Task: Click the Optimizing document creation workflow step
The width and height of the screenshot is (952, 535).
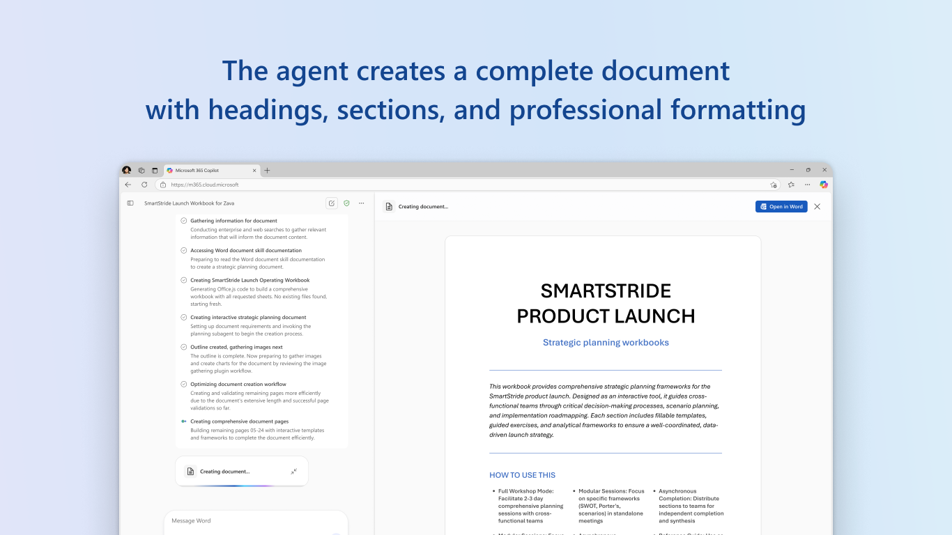Action: pos(238,384)
